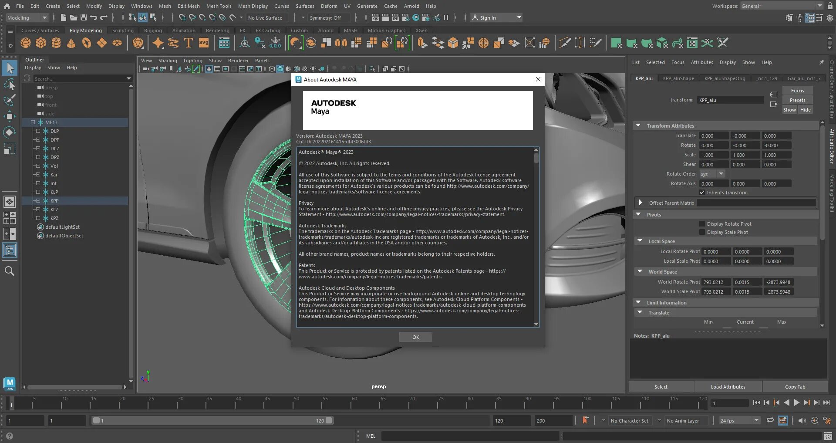836x443 pixels.
Task: Create a polygon cylinder from the shelf
Action: click(x=56, y=43)
